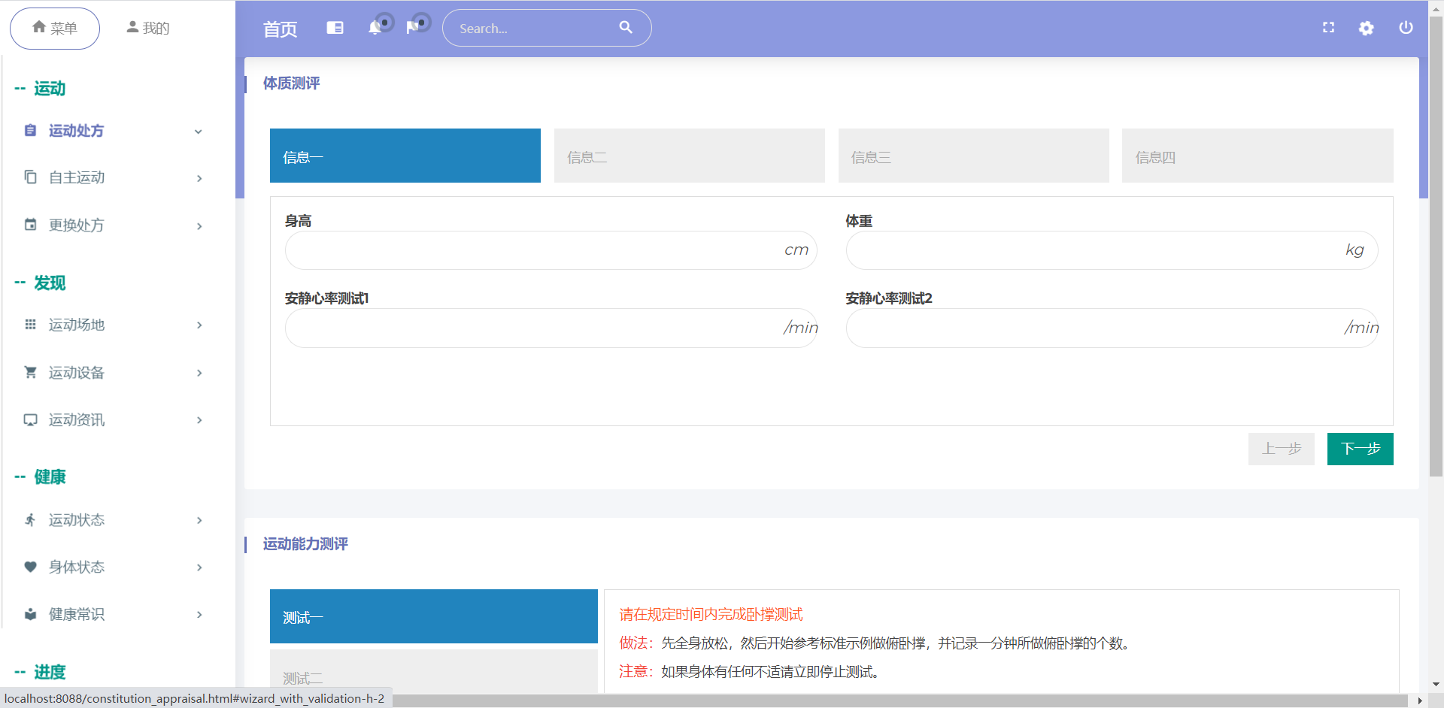Select the 信息四 wizard step
Viewport: 1444px width, 708px height.
[1257, 156]
